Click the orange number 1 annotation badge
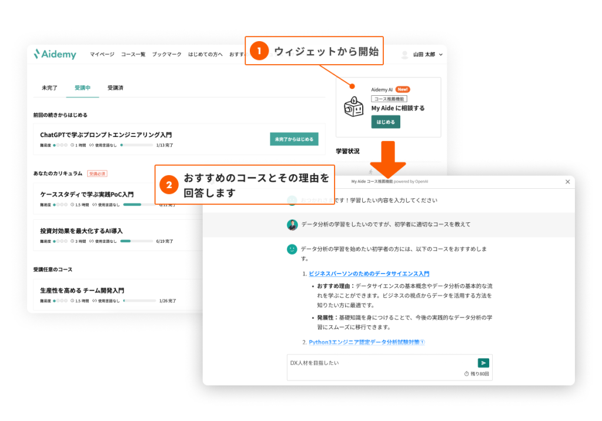Image resolution: width=602 pixels, height=421 pixels. pyautogui.click(x=260, y=51)
